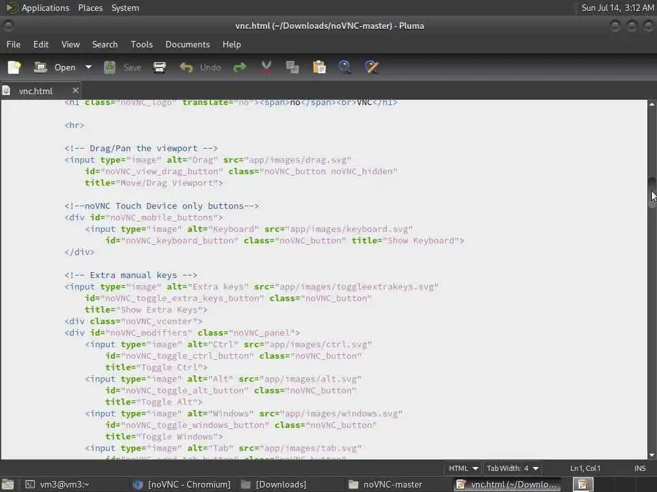Click the div id="noVNC_mobile_buttons" line

click(x=144, y=218)
